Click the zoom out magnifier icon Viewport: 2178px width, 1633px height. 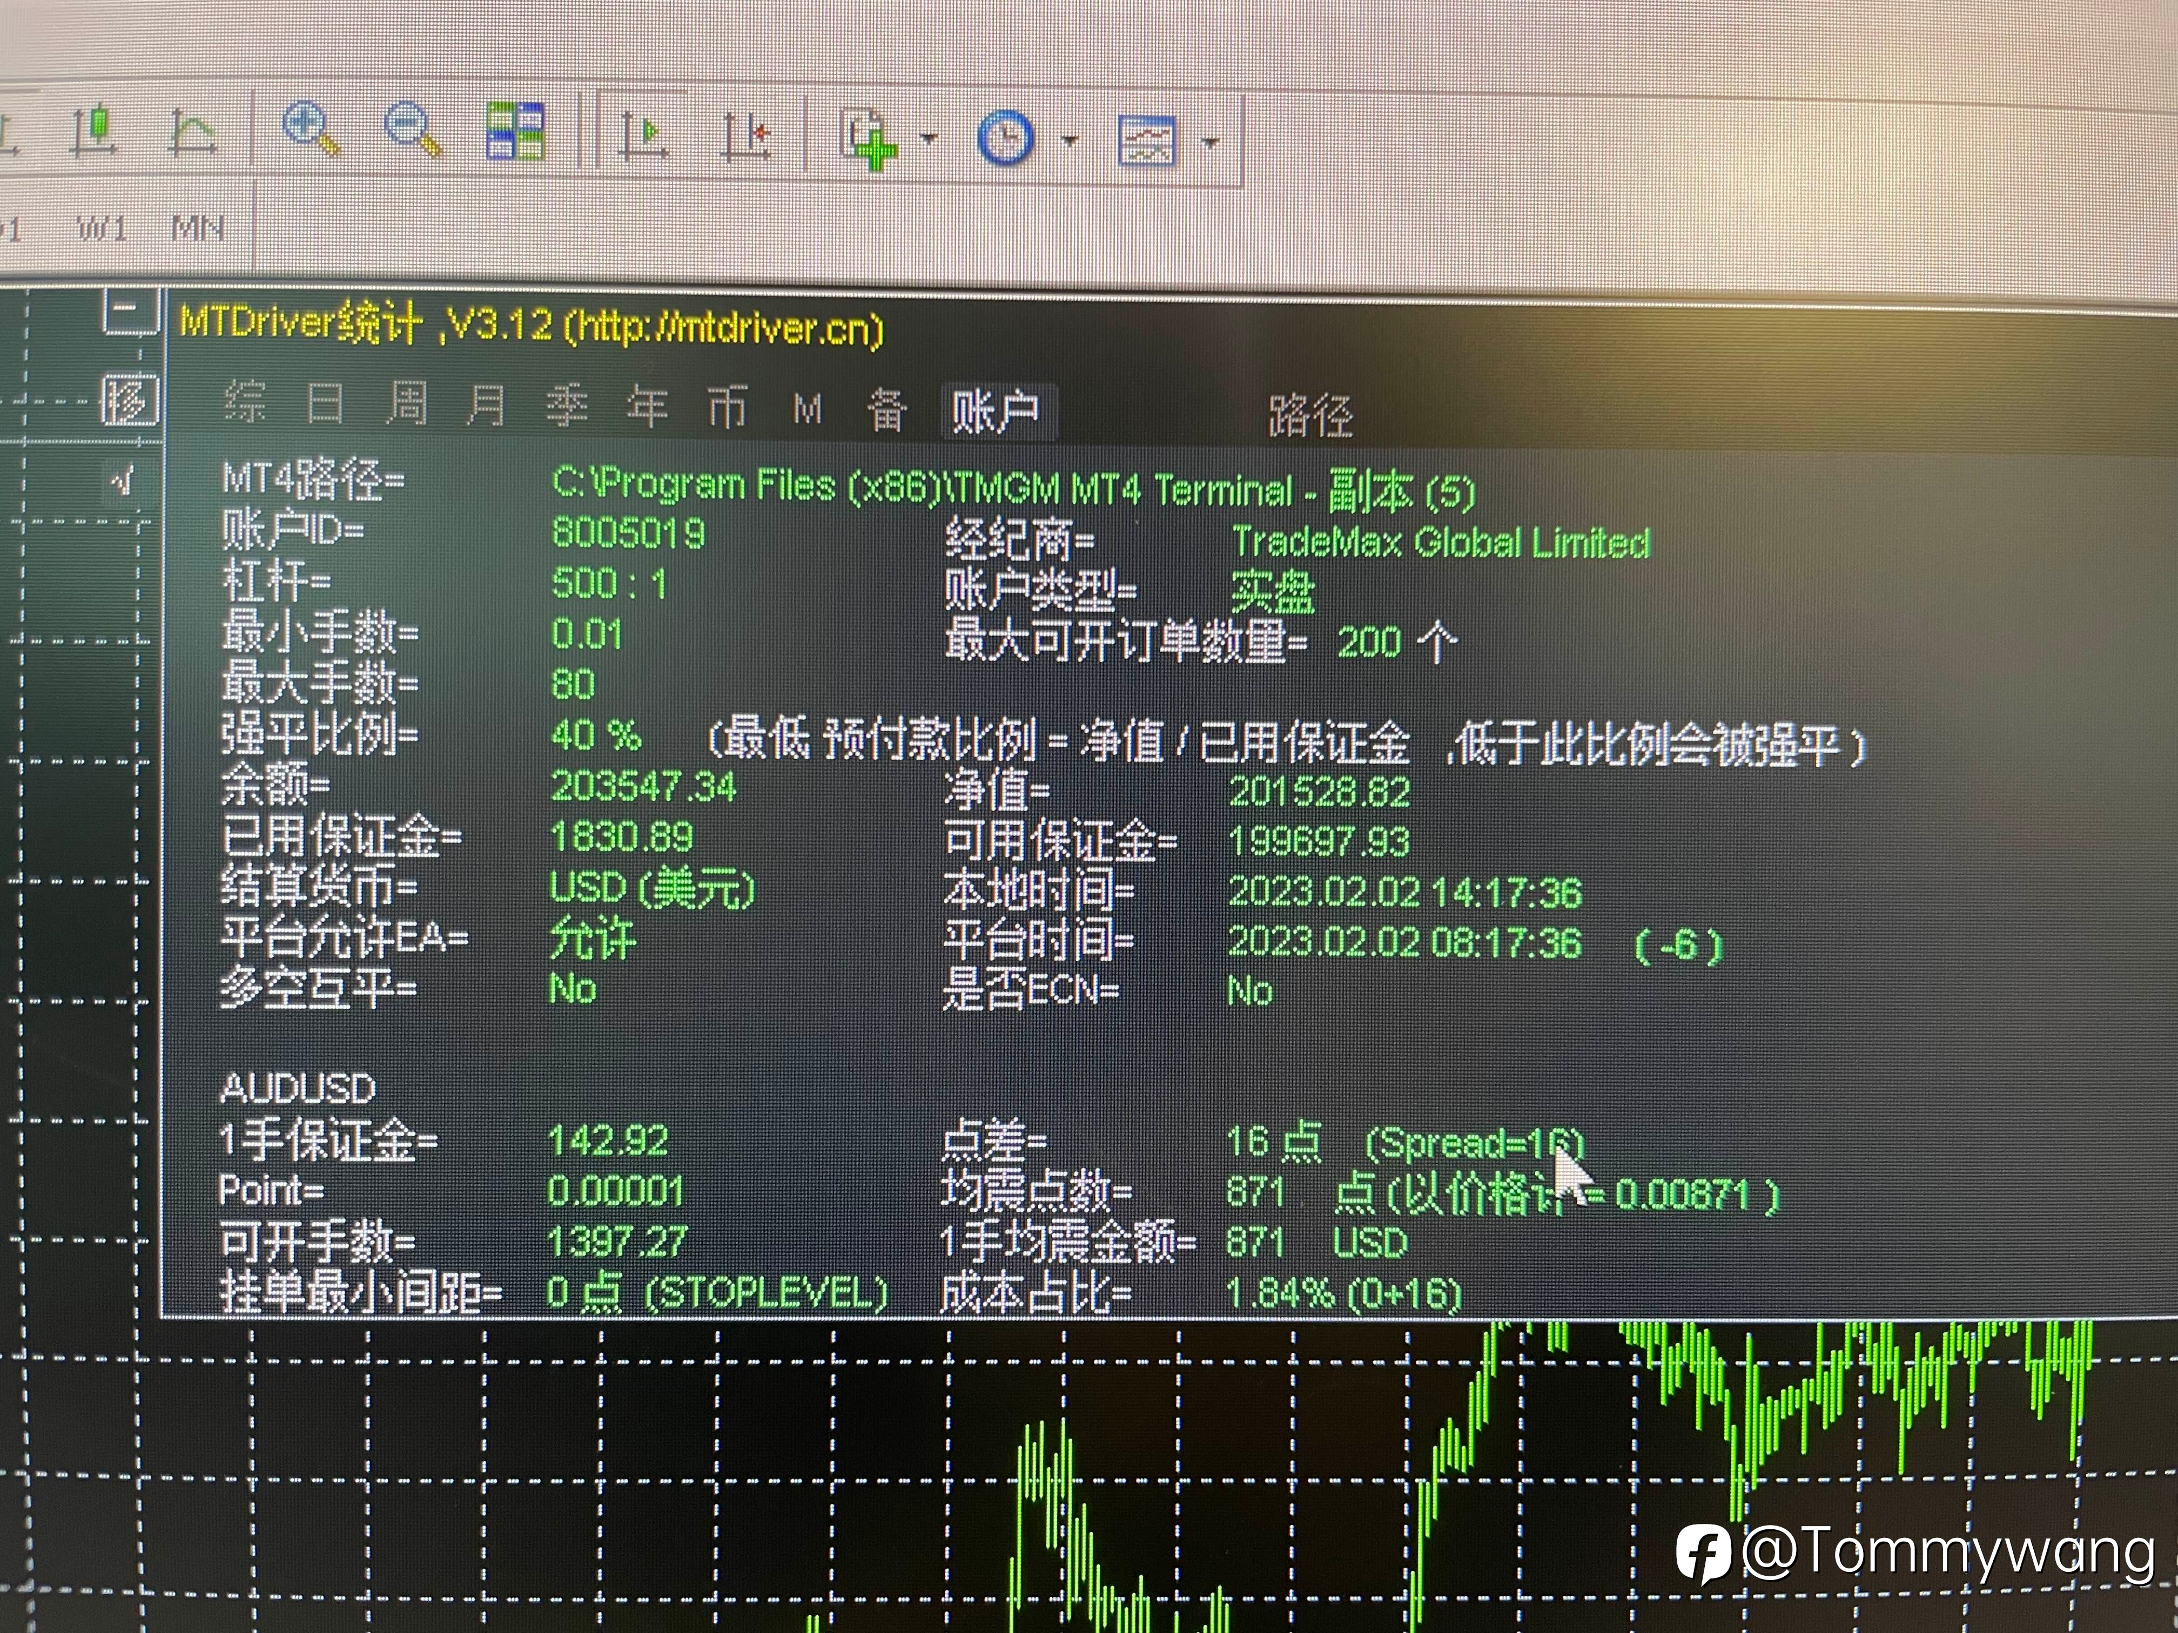click(412, 129)
